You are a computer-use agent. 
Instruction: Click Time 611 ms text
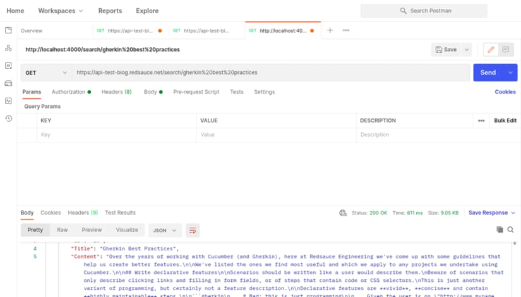tap(407, 213)
